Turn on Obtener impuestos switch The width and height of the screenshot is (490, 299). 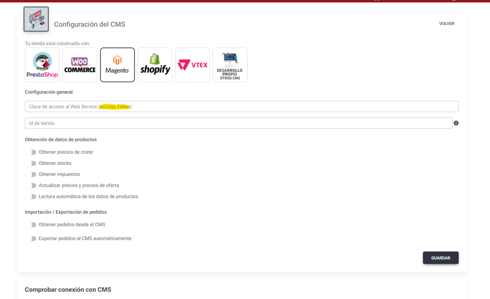[31, 174]
